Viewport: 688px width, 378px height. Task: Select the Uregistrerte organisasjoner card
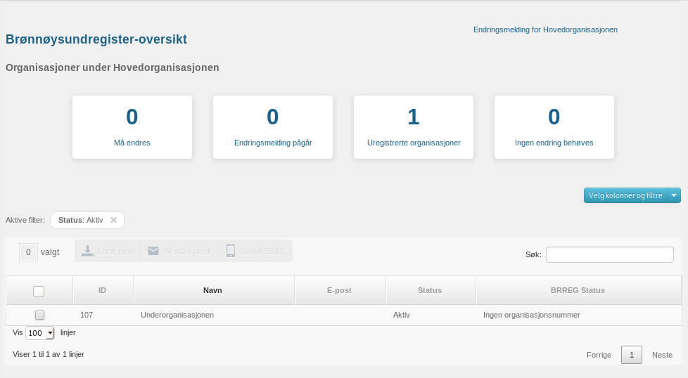[414, 127]
